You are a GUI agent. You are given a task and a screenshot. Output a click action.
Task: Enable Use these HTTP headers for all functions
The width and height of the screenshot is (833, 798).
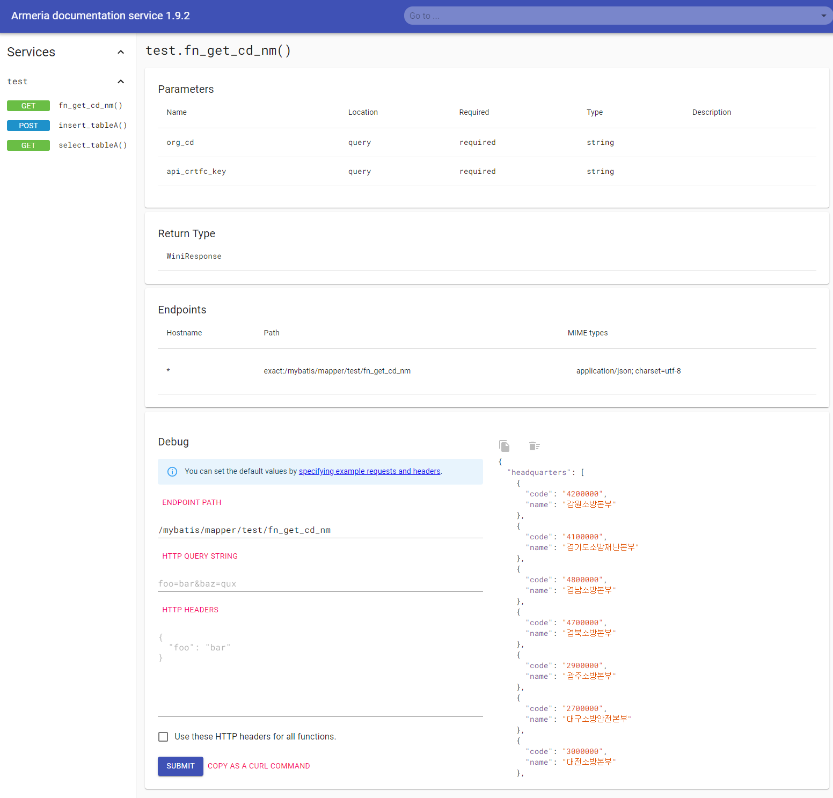click(x=163, y=737)
